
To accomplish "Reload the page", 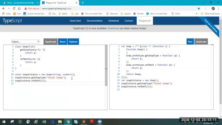I will tap(14, 8).
